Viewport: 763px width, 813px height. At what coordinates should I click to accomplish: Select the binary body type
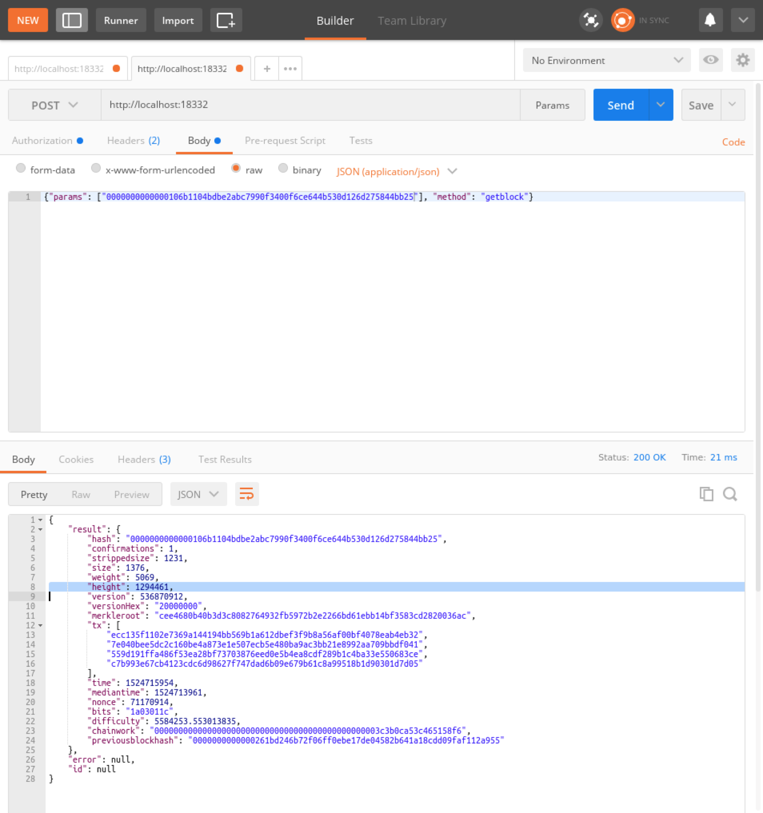[283, 168]
